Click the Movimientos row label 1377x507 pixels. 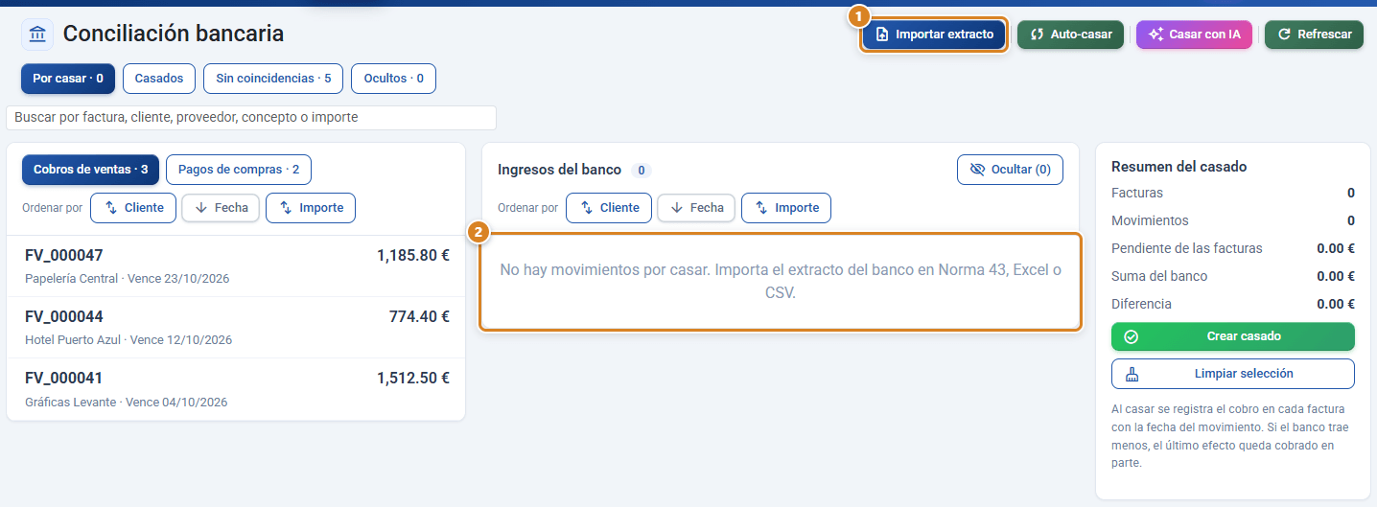(1150, 220)
